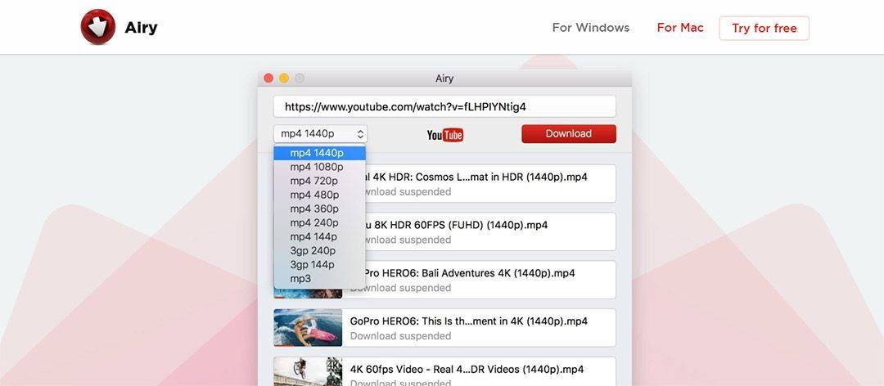Click the yellow minimize button of Airy window
This screenshot has height=386, width=884.
tap(284, 79)
